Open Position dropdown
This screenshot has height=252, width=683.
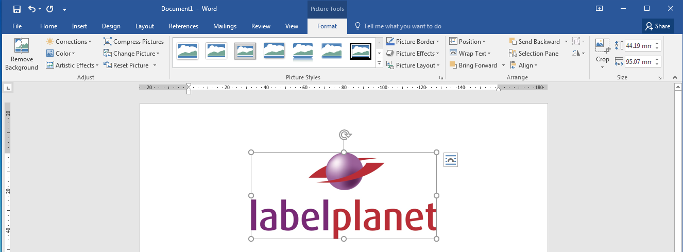(467, 42)
